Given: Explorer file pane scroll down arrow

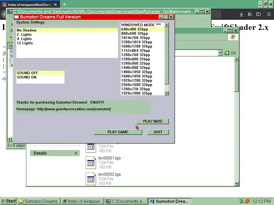Looking at the screenshot, I should pos(237,183).
